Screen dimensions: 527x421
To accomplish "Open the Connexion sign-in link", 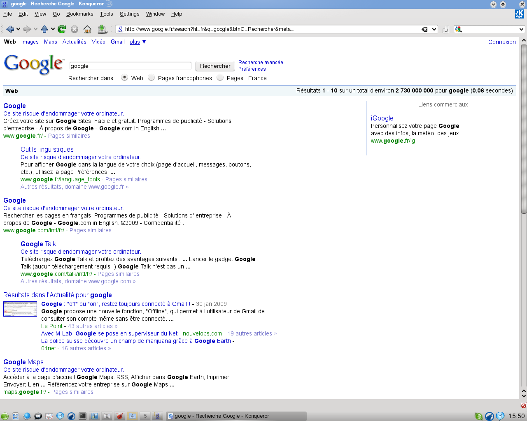I will click(x=502, y=42).
